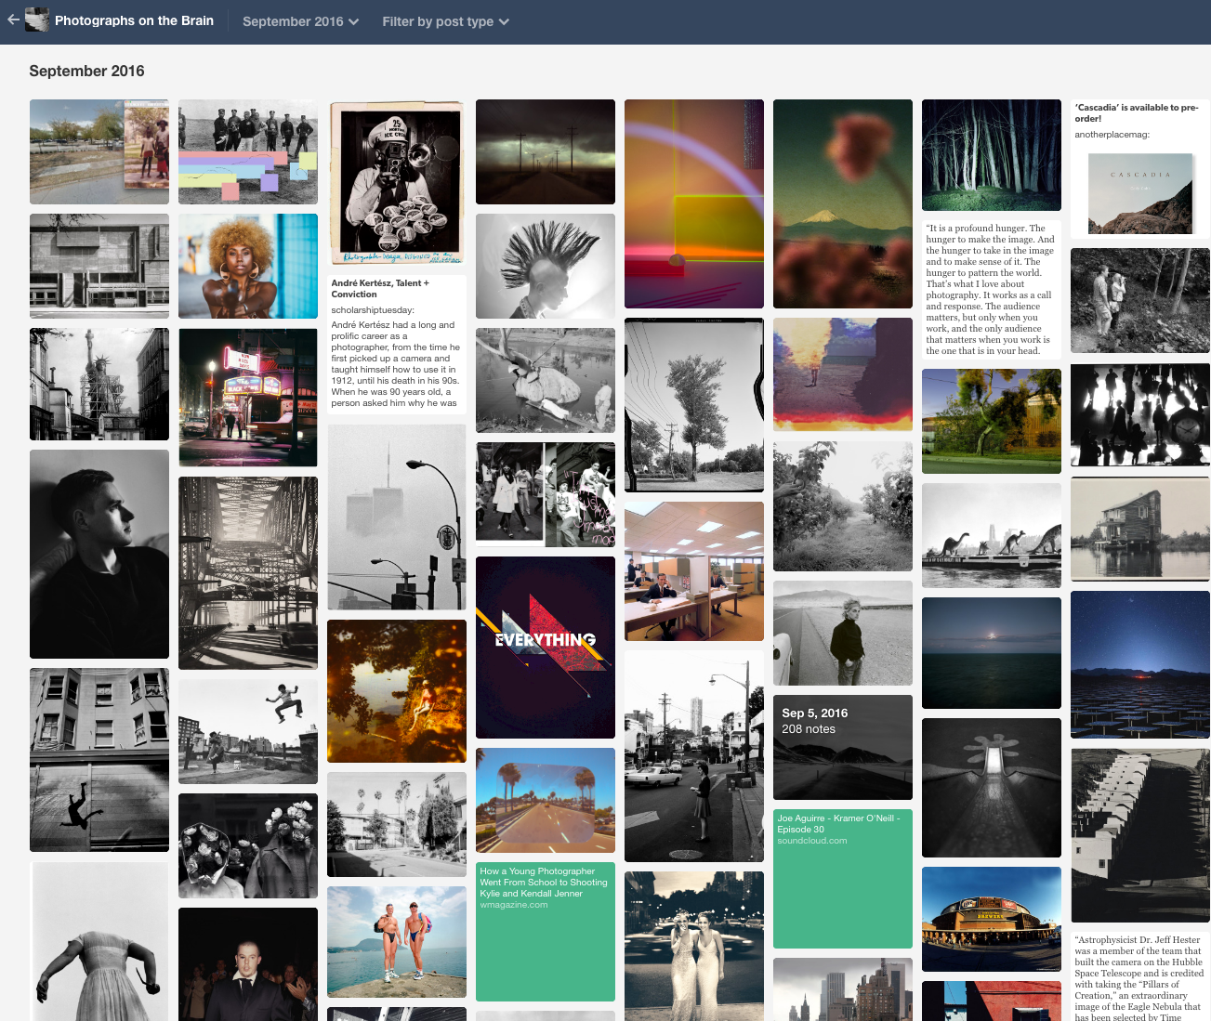
Task: Open the abstract orange and purple gradient image
Action: pyautogui.click(x=694, y=203)
